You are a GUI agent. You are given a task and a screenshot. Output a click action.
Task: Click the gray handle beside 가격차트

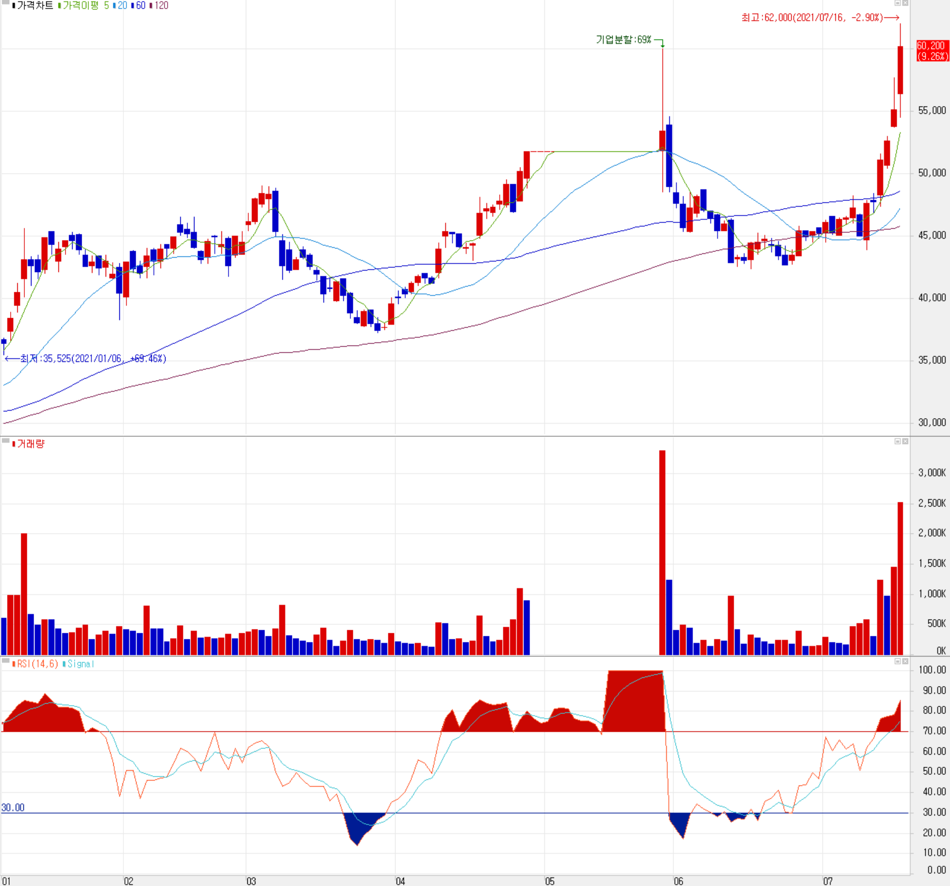click(6, 3)
